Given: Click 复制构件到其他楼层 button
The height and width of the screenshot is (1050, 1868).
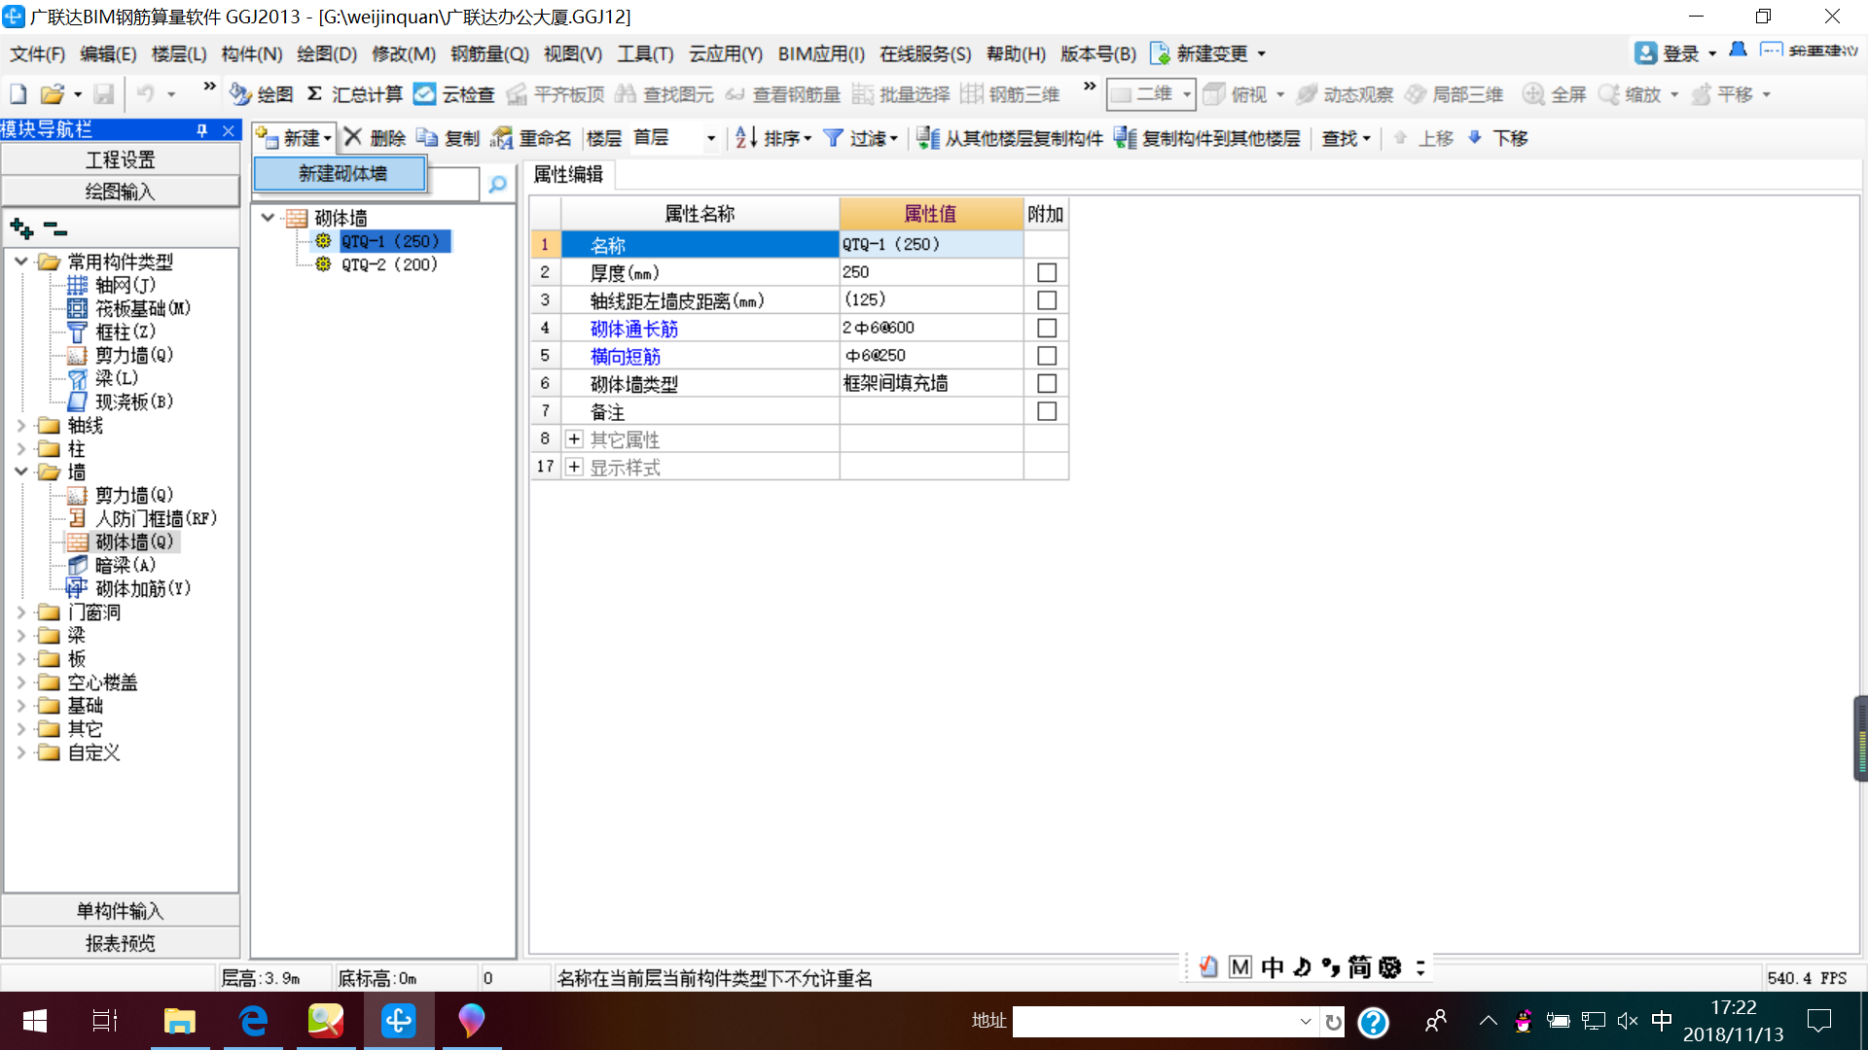Looking at the screenshot, I should [x=1207, y=138].
